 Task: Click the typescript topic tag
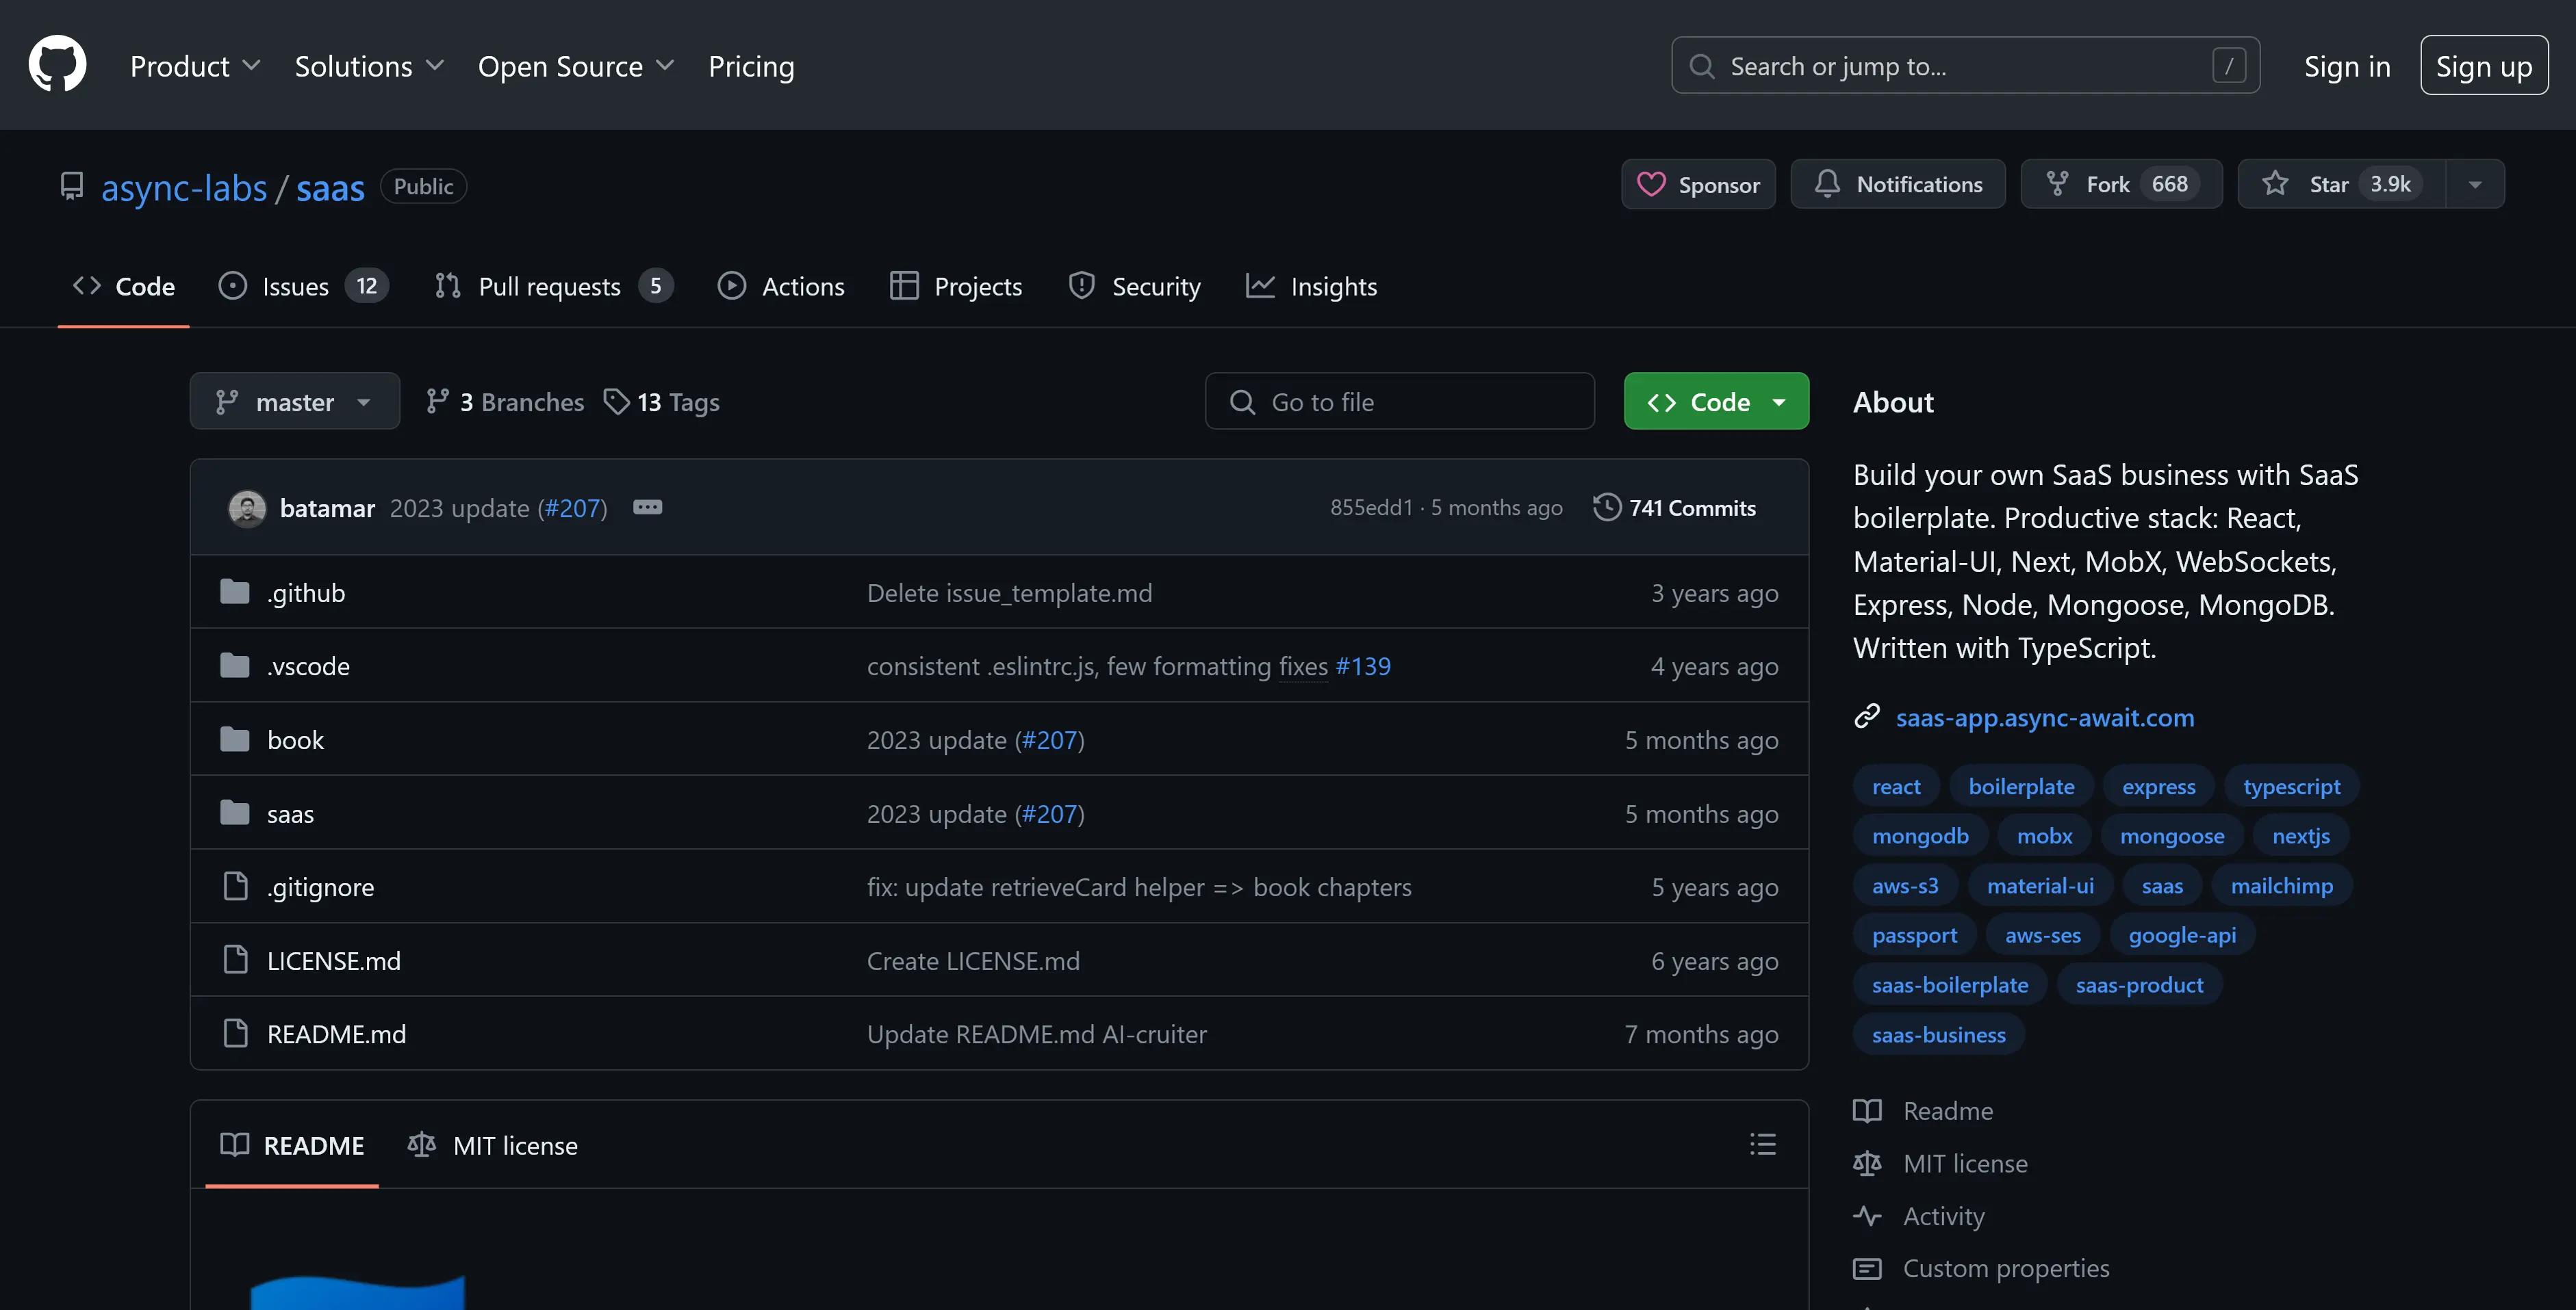click(x=2291, y=787)
